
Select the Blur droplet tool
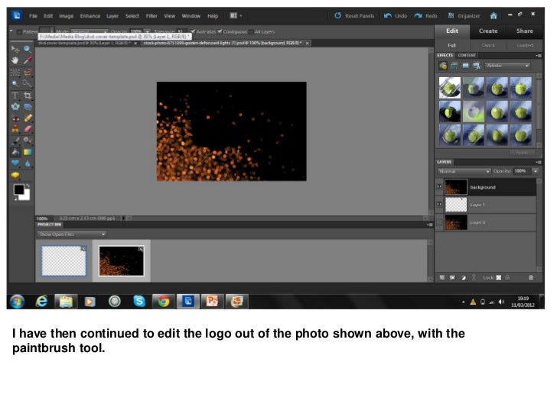tap(28, 163)
